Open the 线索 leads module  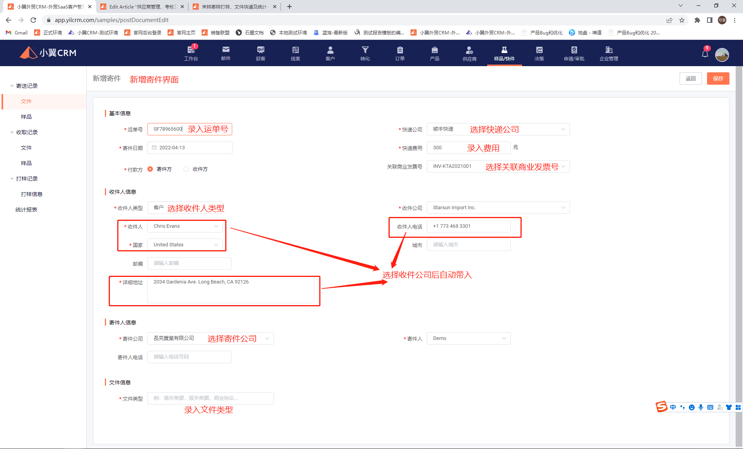295,53
